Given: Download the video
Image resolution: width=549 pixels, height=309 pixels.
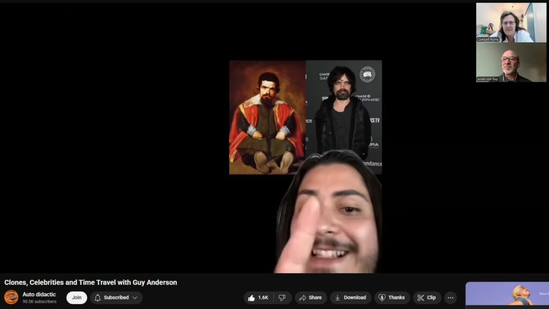Looking at the screenshot, I should pos(351,298).
